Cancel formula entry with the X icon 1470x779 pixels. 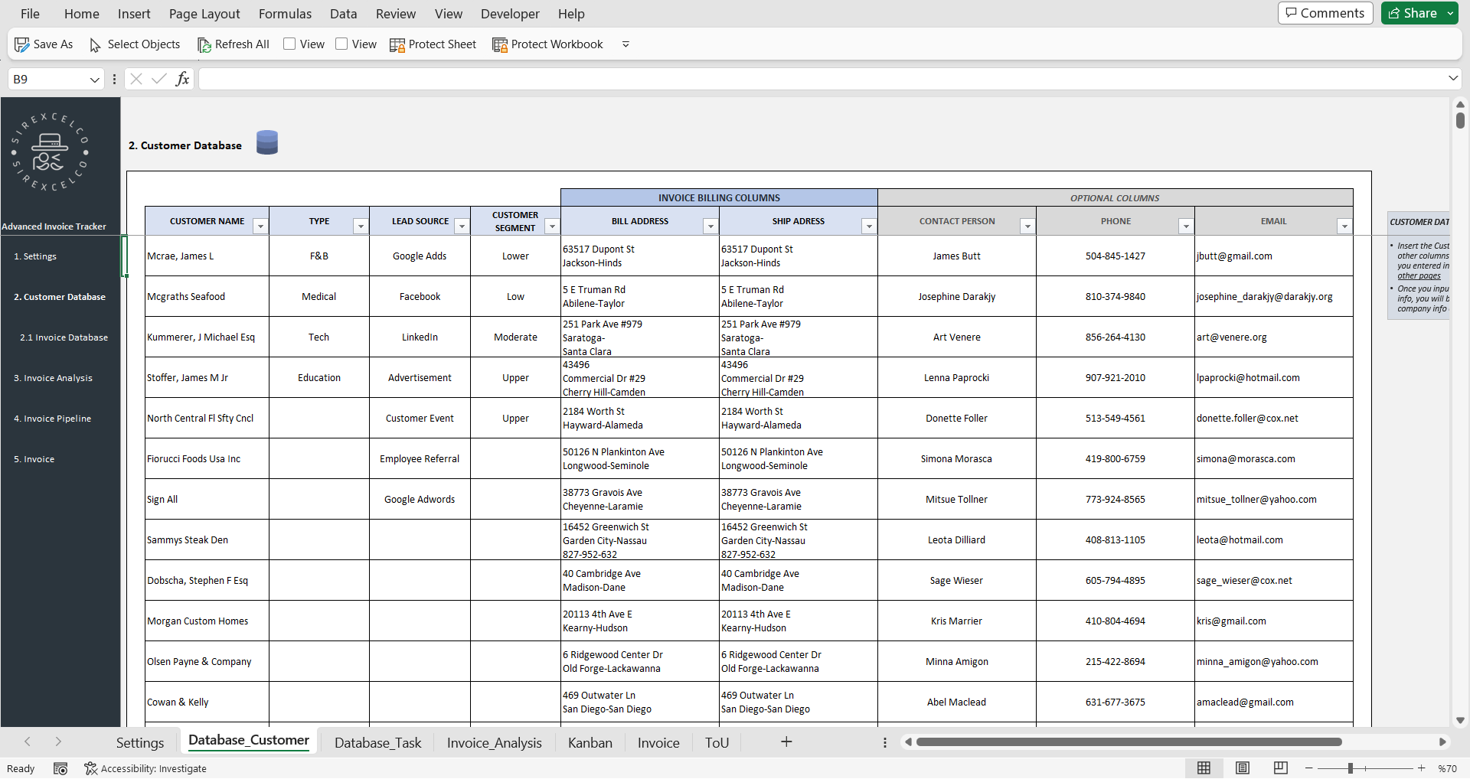coord(136,79)
